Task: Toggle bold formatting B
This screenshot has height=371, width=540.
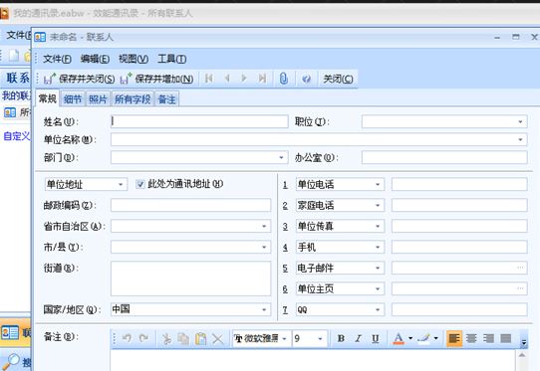Action: click(341, 339)
